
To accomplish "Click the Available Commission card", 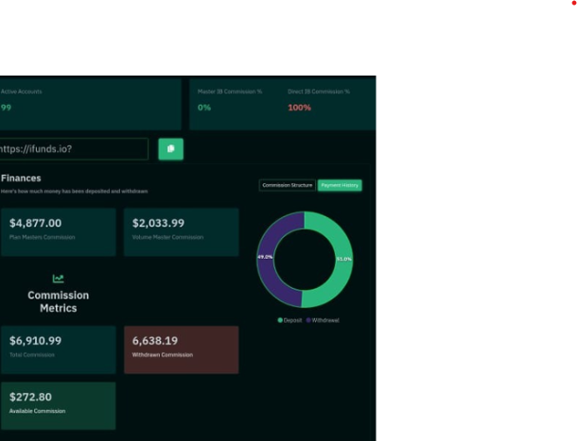I will coord(58,405).
